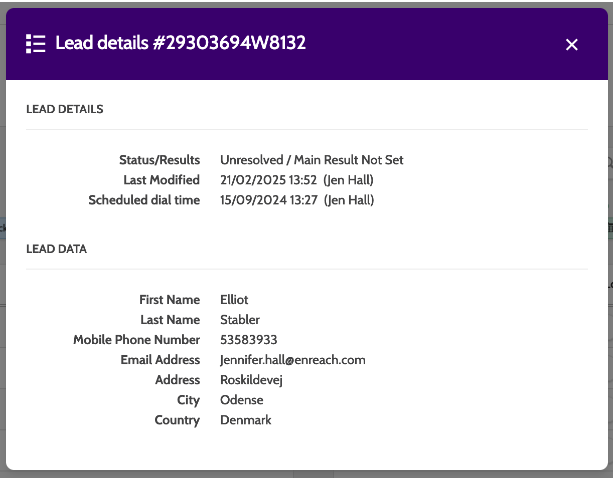Click the email Jennifer.hall@enreach.com

point(292,360)
